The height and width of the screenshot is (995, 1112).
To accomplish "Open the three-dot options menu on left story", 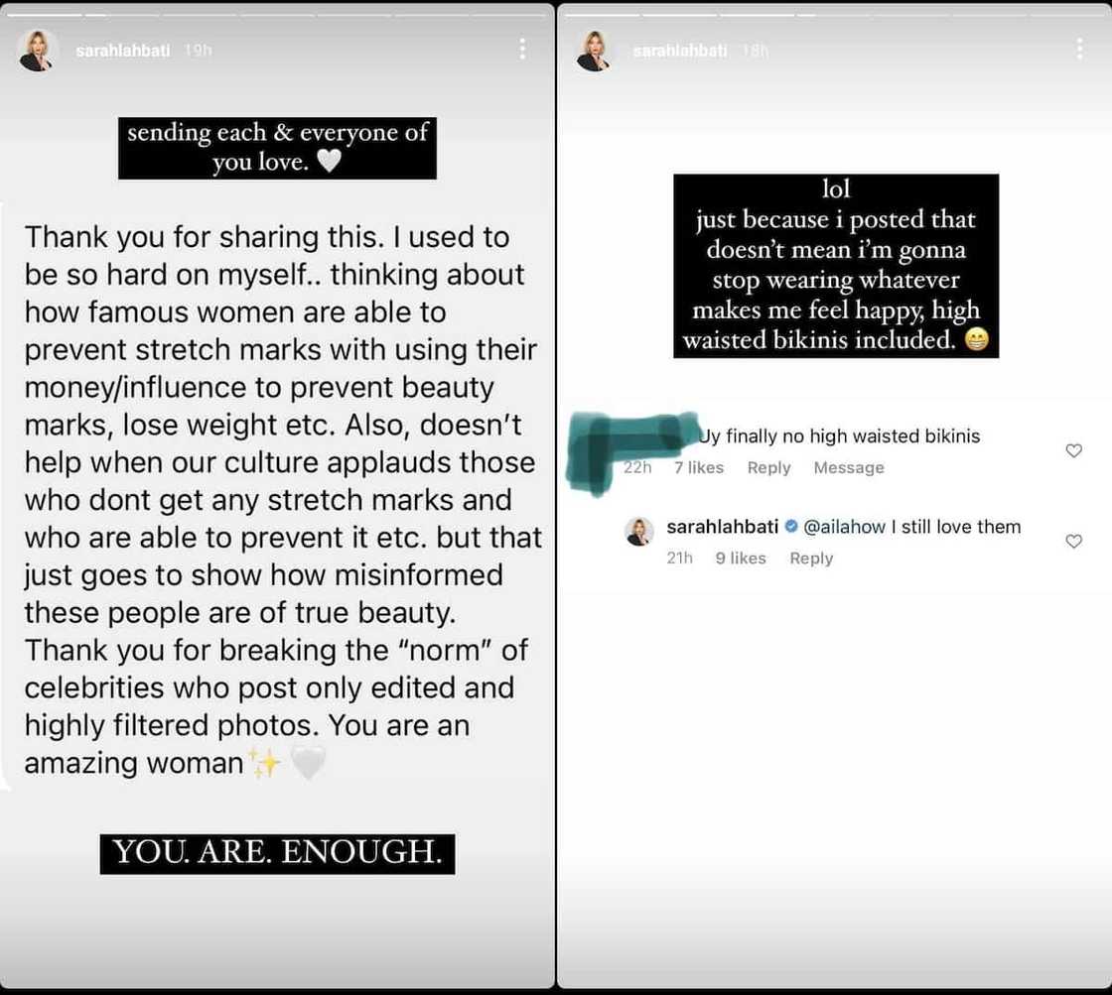I will point(523,50).
